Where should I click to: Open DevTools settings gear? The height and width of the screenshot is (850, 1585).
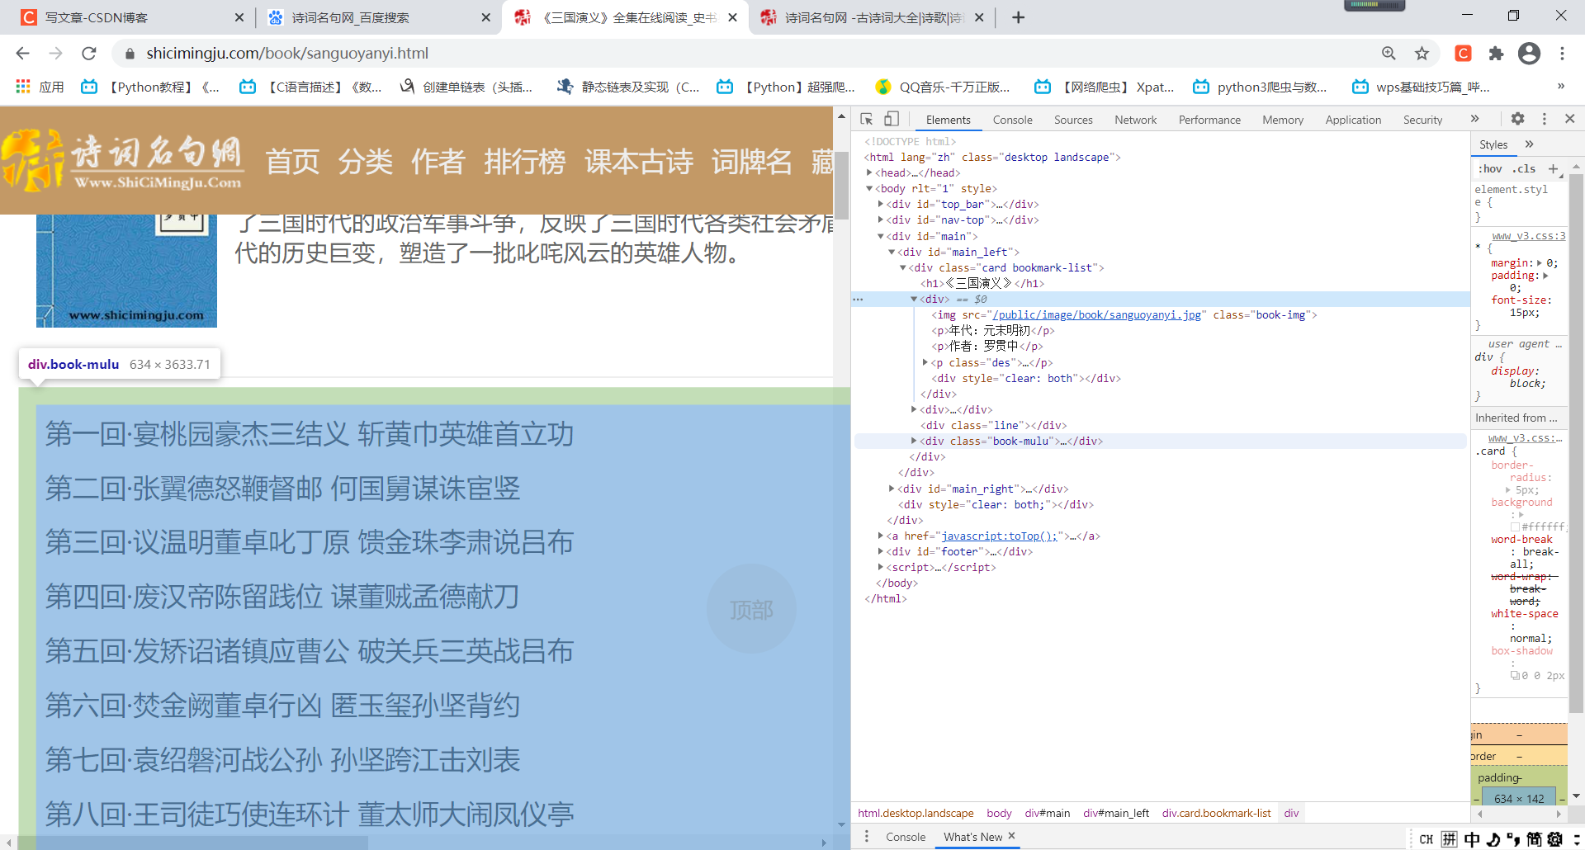(1517, 119)
